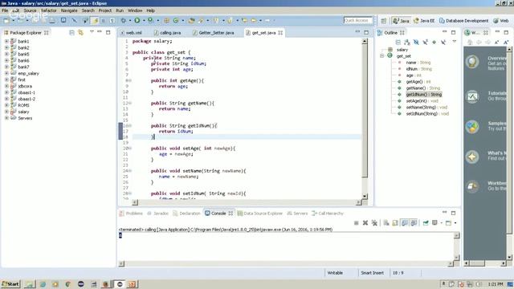Open Package Explorer View Menu dropdown
Viewport: 514px width, 289px height.
coord(92,32)
